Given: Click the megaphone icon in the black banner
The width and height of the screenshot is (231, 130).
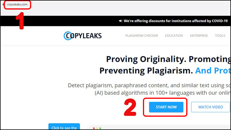Looking at the screenshot, I should coord(120,21).
